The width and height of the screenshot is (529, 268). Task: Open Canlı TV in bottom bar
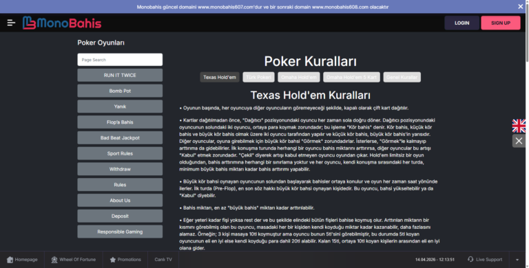click(x=163, y=260)
